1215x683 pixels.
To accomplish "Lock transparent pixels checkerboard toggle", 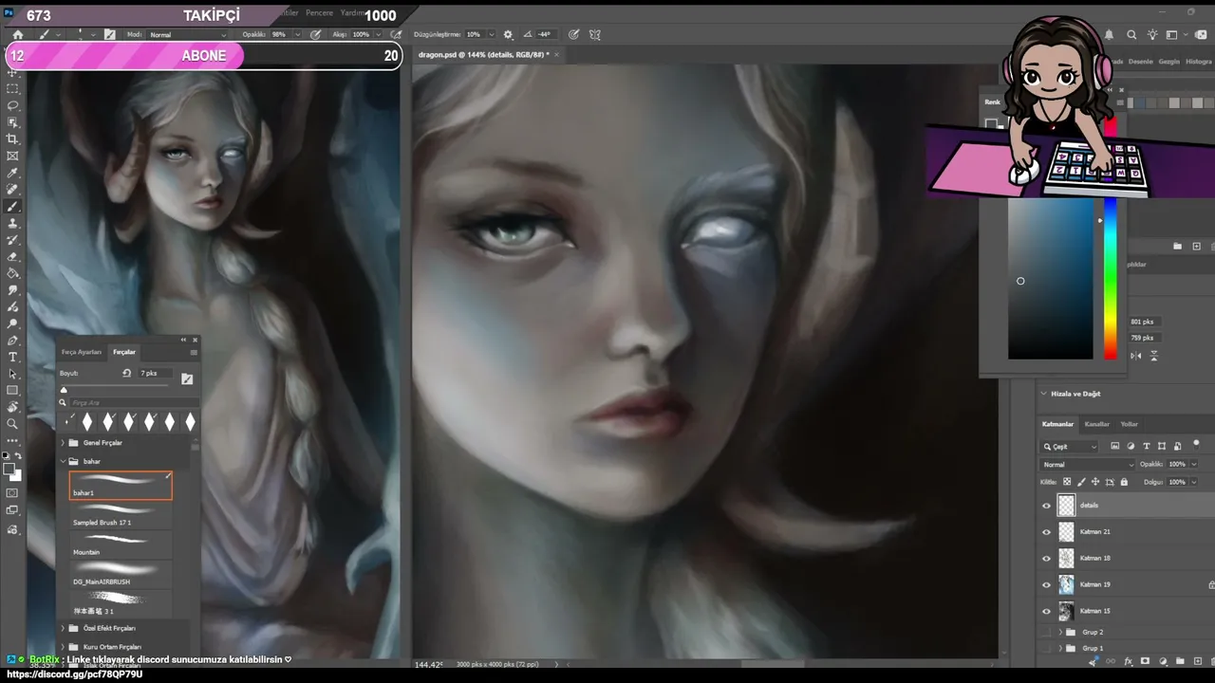I will pos(1067,482).
